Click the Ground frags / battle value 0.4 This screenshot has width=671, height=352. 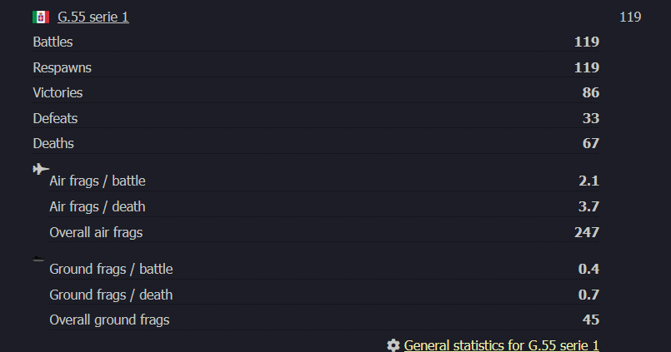tap(588, 269)
